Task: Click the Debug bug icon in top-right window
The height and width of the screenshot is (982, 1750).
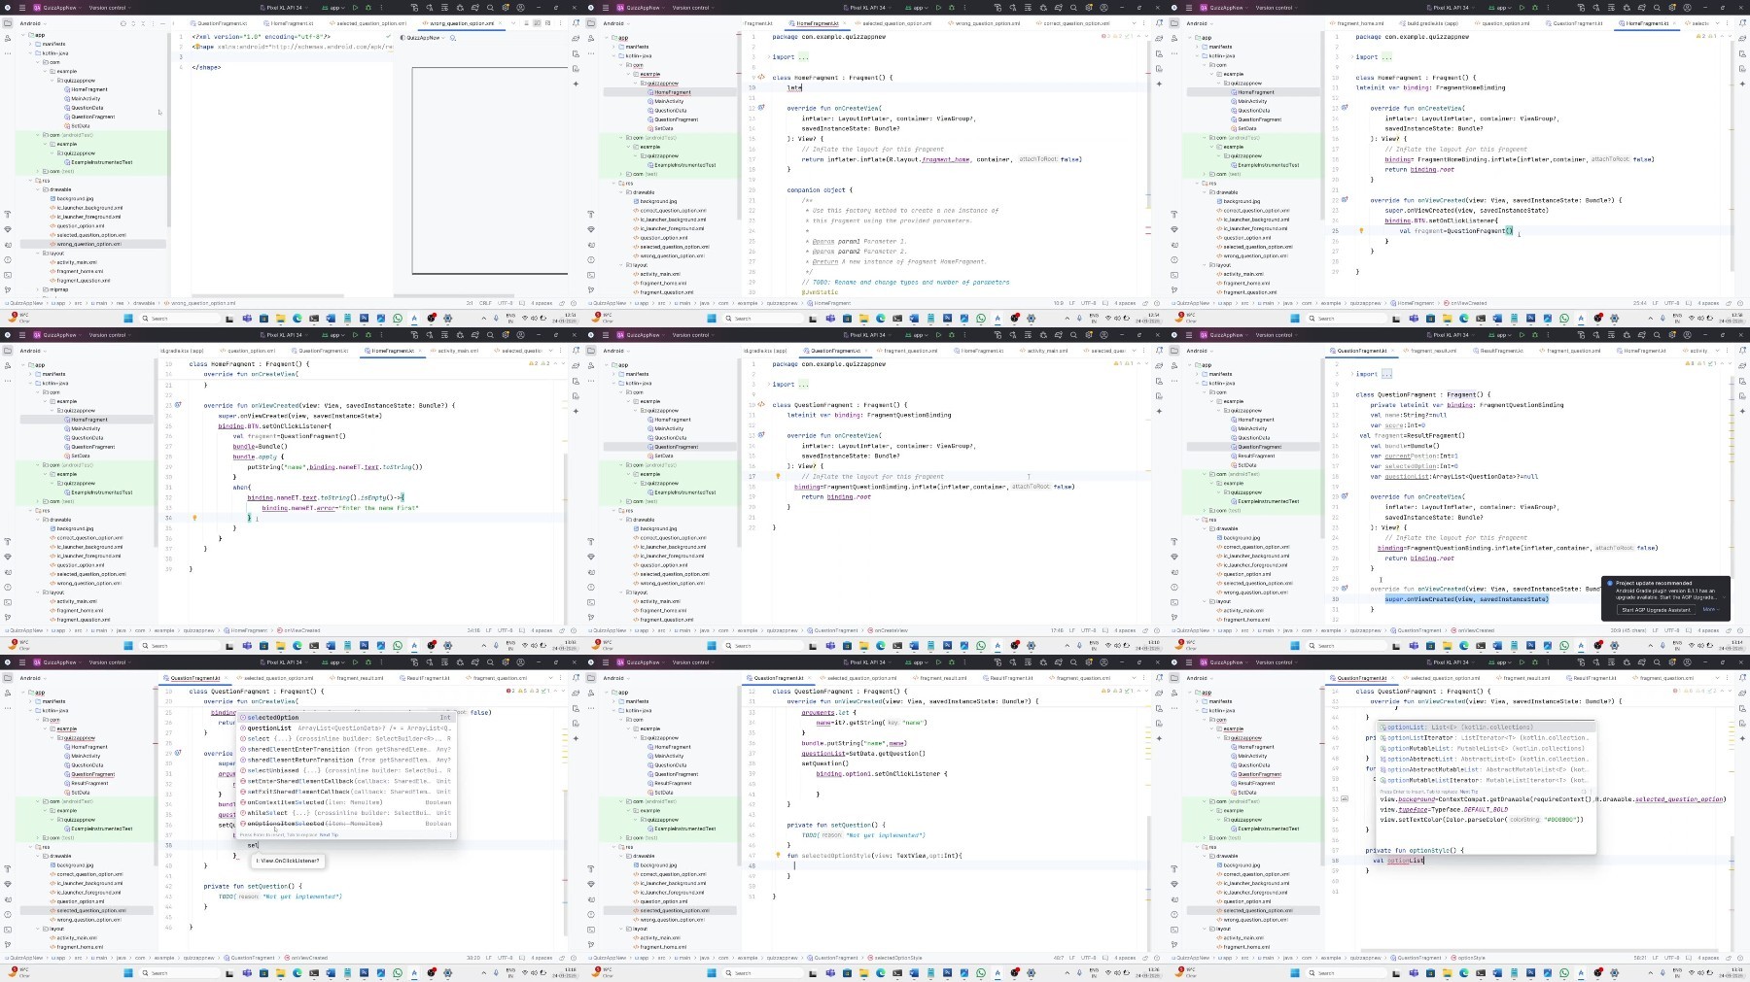Action: coord(1535,8)
